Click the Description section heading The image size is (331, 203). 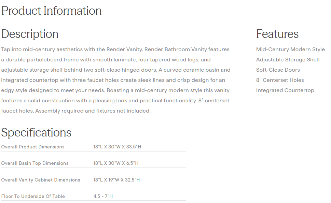30,34
